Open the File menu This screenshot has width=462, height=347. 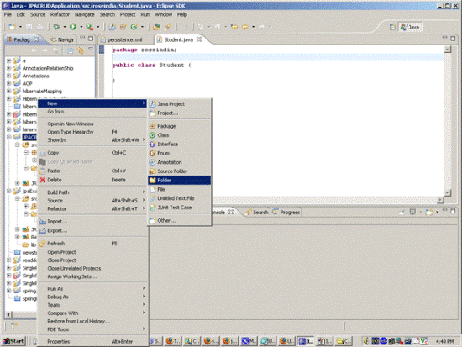pyautogui.click(x=8, y=14)
